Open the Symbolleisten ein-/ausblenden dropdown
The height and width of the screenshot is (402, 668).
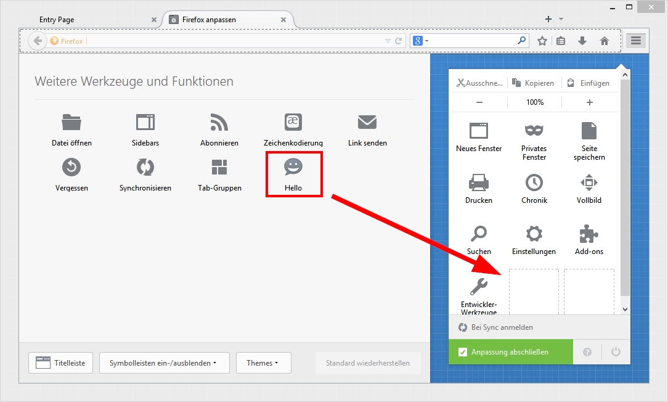(x=165, y=363)
